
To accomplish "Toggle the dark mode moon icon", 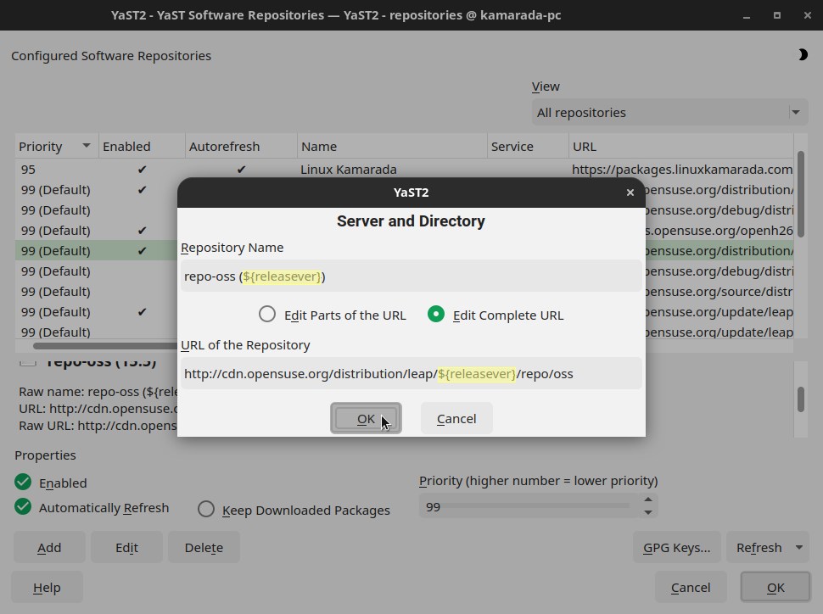I will point(803,54).
